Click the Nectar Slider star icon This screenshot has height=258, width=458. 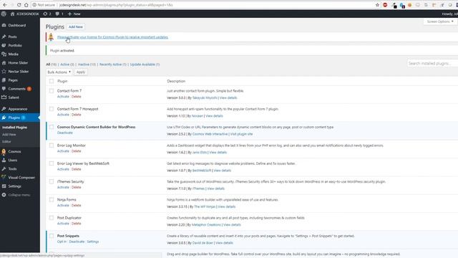[x=4, y=72]
